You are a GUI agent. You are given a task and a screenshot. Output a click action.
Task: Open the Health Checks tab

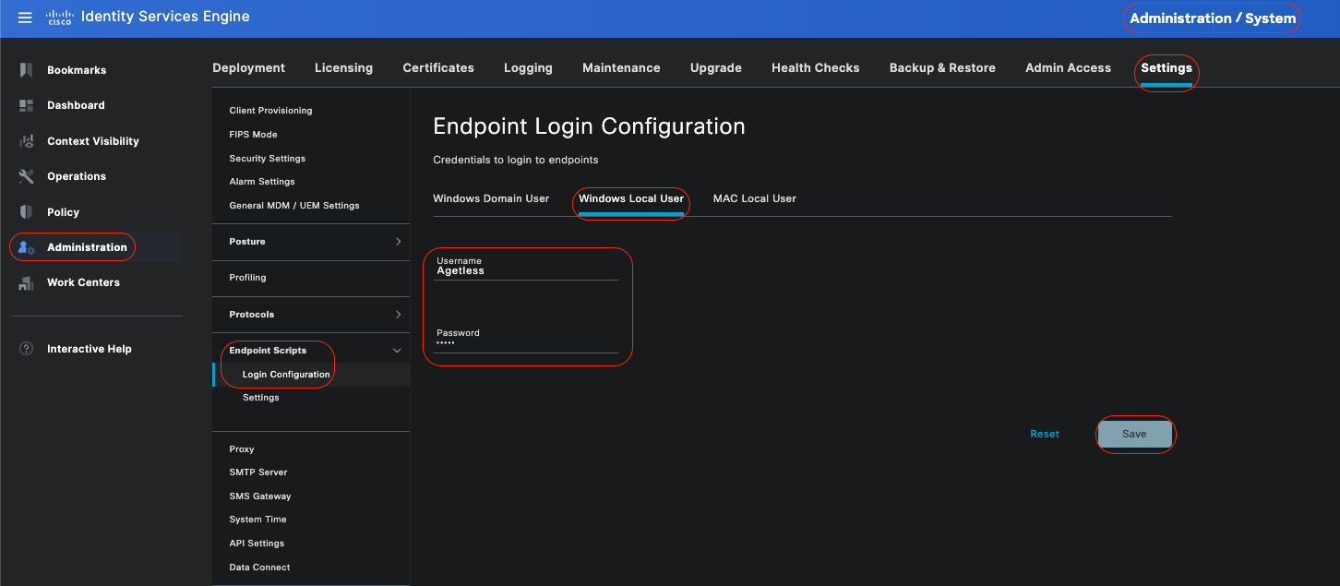pos(816,67)
